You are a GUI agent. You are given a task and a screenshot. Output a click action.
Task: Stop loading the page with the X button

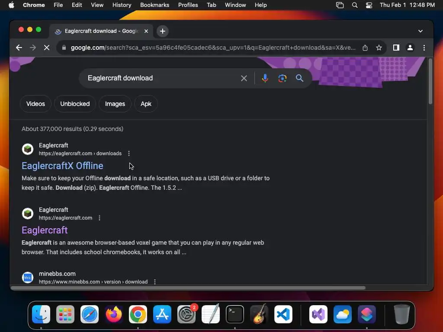(x=47, y=48)
